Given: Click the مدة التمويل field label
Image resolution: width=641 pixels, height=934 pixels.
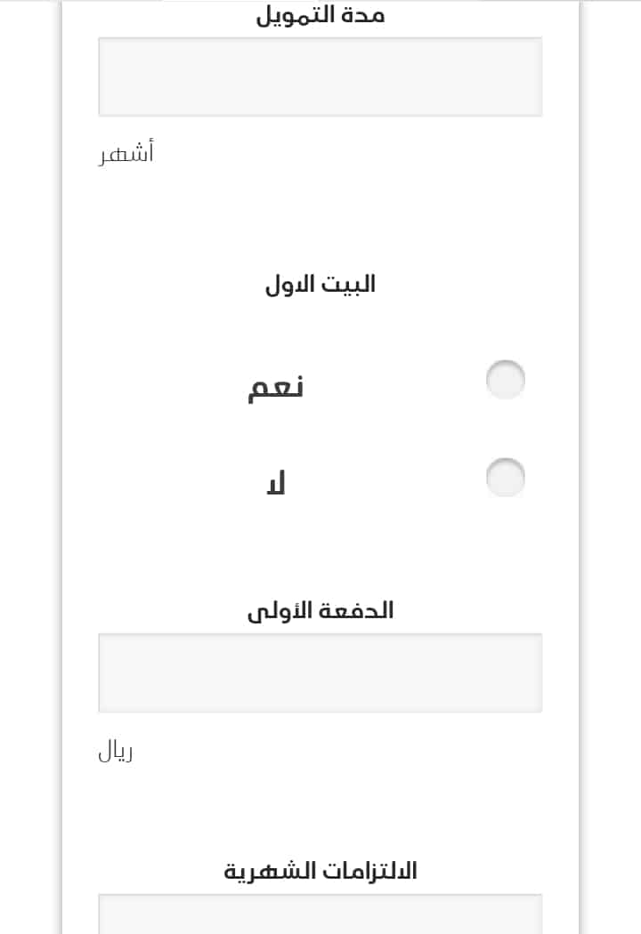Looking at the screenshot, I should (320, 15).
